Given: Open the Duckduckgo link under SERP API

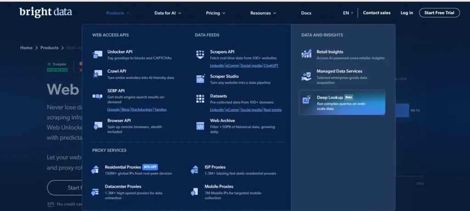Looking at the screenshot, I should (141, 110).
